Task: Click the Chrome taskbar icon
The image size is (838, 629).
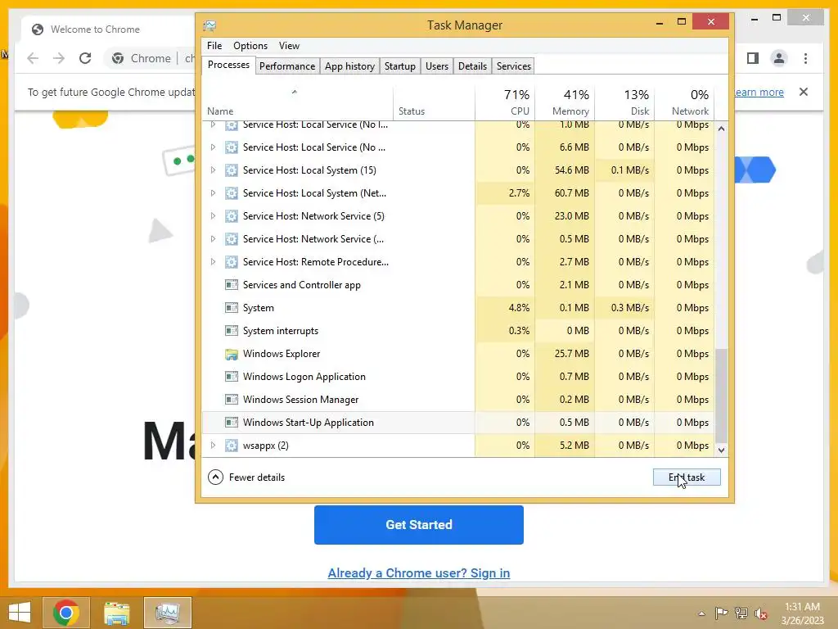Action: tap(65, 613)
